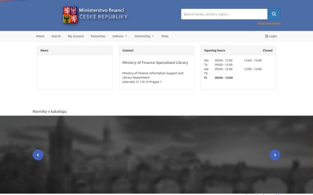313x195 pixels.
Task: Click the Login link
Action: pyautogui.click(x=271, y=36)
